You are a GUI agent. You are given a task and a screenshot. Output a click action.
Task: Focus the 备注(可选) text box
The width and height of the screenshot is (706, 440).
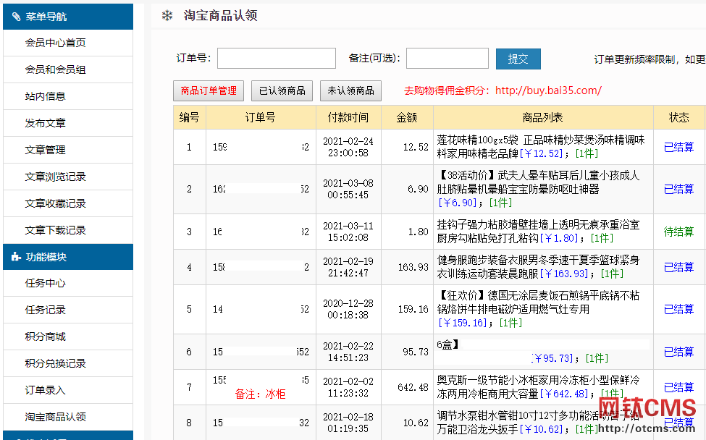pos(447,59)
